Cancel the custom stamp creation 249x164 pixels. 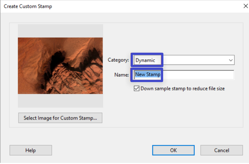[221, 150]
